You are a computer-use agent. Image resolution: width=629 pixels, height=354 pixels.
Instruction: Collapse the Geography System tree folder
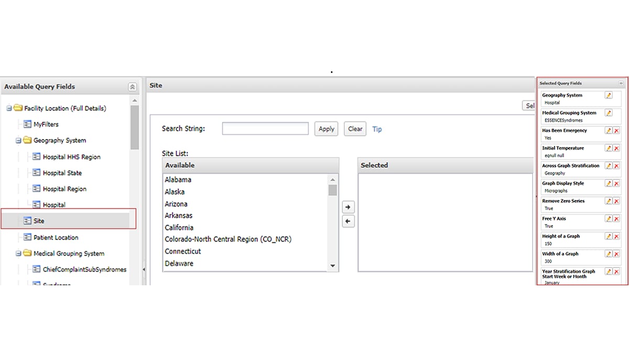(18, 141)
